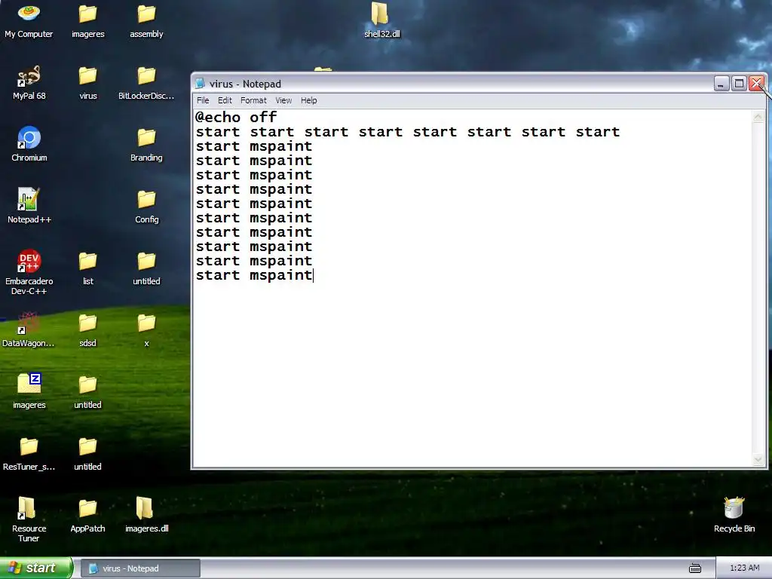772x579 pixels.
Task: Click the 1:23 AM taskbar clock
Action: [x=744, y=568]
